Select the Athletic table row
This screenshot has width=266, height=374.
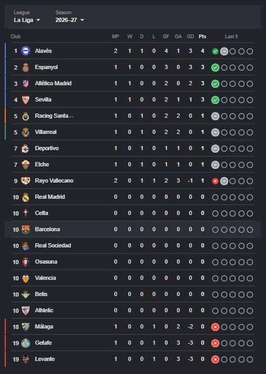click(x=132, y=310)
